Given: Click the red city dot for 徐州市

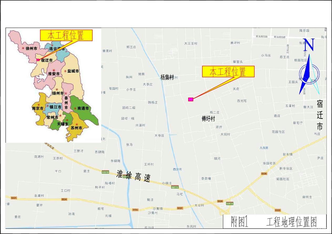Looking at the screenshot, I should (x=23, y=48).
